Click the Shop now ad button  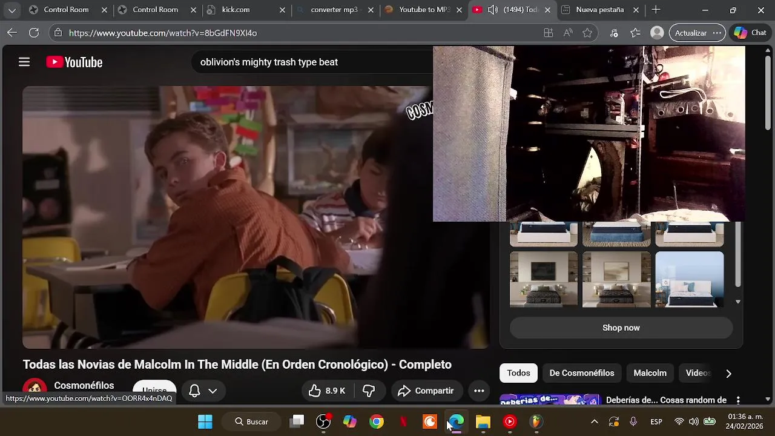pos(621,328)
